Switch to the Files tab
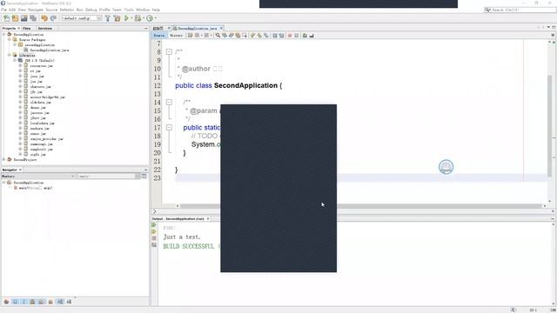The height and width of the screenshot is (313, 557). click(x=27, y=28)
